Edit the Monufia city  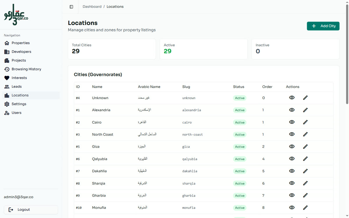305,208
